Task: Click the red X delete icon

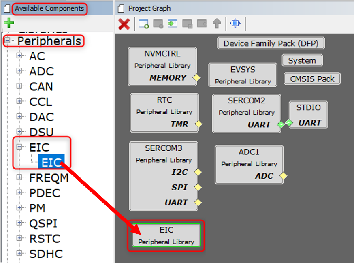Action: [x=124, y=24]
